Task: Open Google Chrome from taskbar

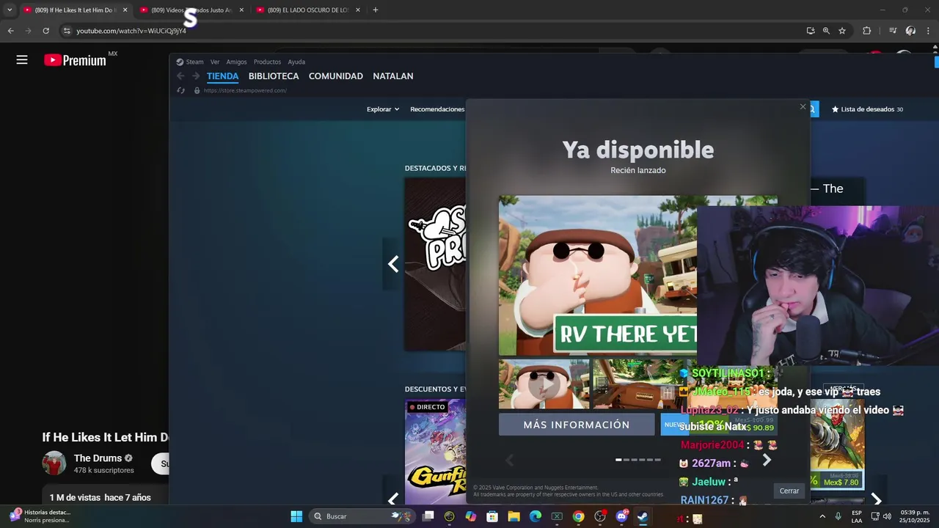Action: 578,516
